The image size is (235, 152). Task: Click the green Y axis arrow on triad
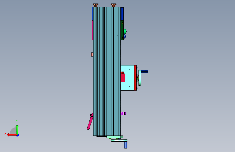pyautogui.click(x=17, y=129)
